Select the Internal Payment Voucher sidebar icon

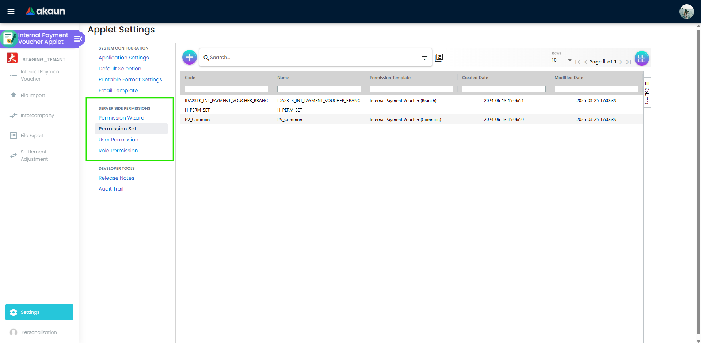13,75
